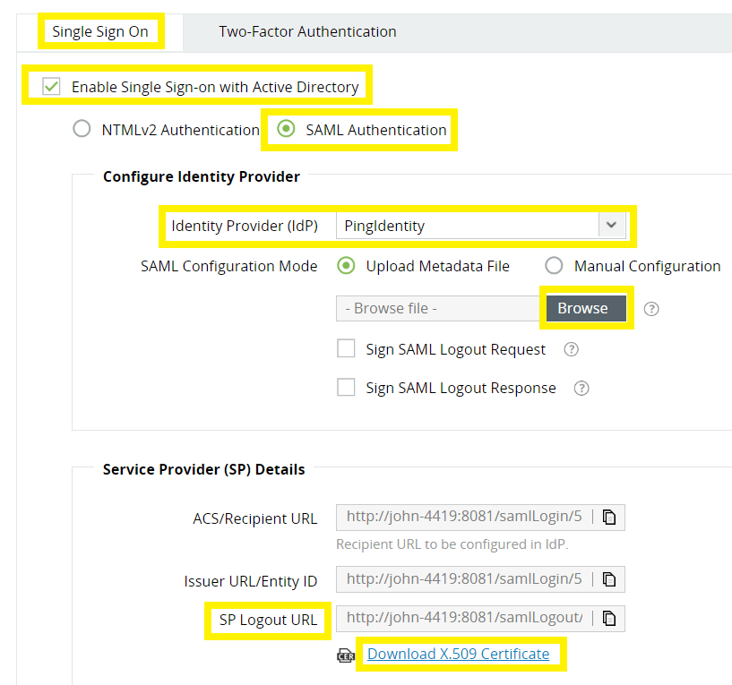The image size is (732, 685).
Task: Disable Single Sign-on with Active Directory
Action: click(51, 85)
